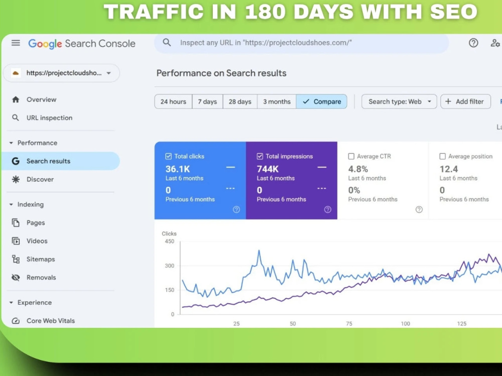This screenshot has height=376, width=502.
Task: Click the 100 x-axis tick label
Action: tap(405, 324)
